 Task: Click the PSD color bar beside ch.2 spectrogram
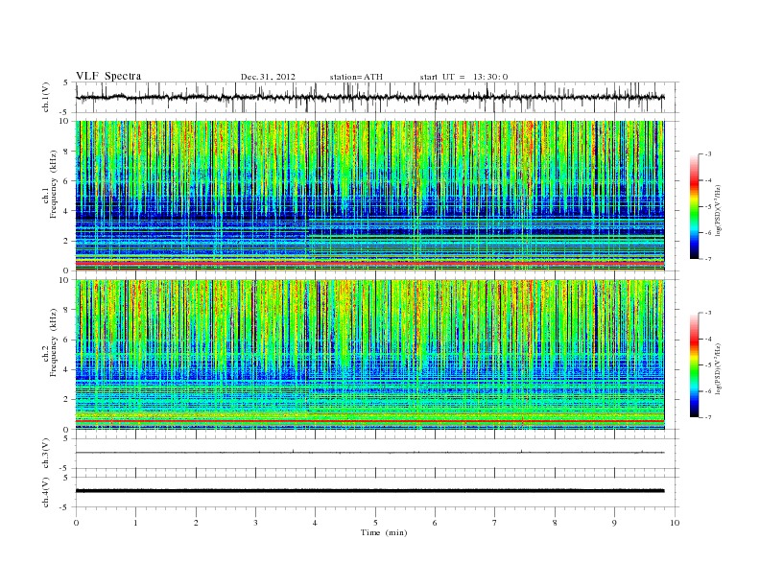(694, 364)
